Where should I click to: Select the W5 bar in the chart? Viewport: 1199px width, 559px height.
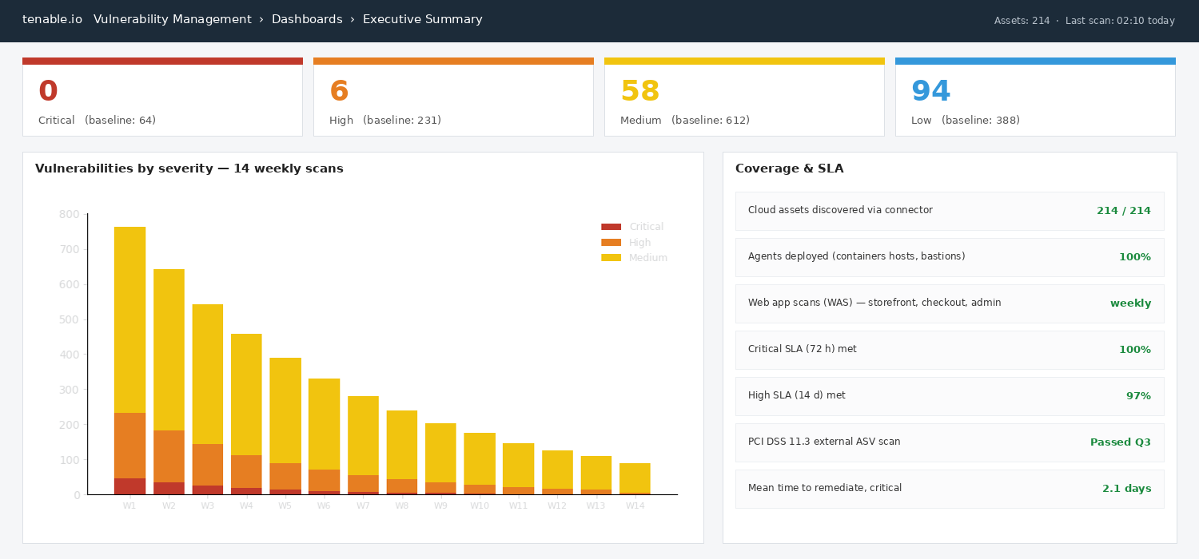(x=285, y=426)
